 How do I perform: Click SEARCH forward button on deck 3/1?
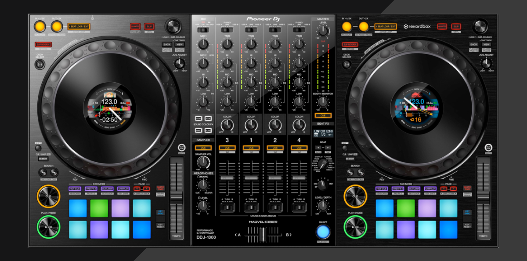point(54,172)
